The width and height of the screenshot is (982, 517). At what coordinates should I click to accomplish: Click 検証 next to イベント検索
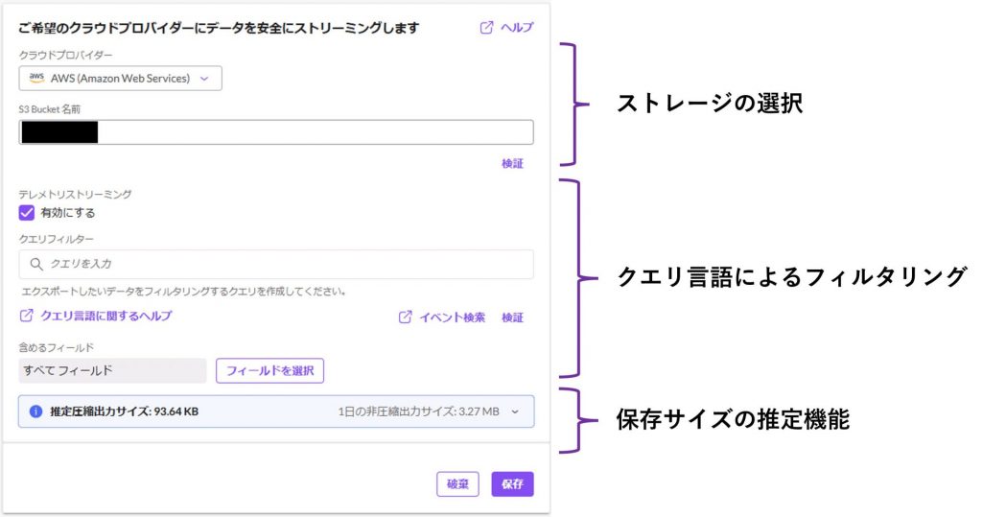click(512, 317)
